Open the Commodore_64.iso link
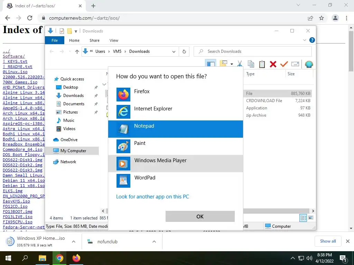354x265 pixels. 22,149
